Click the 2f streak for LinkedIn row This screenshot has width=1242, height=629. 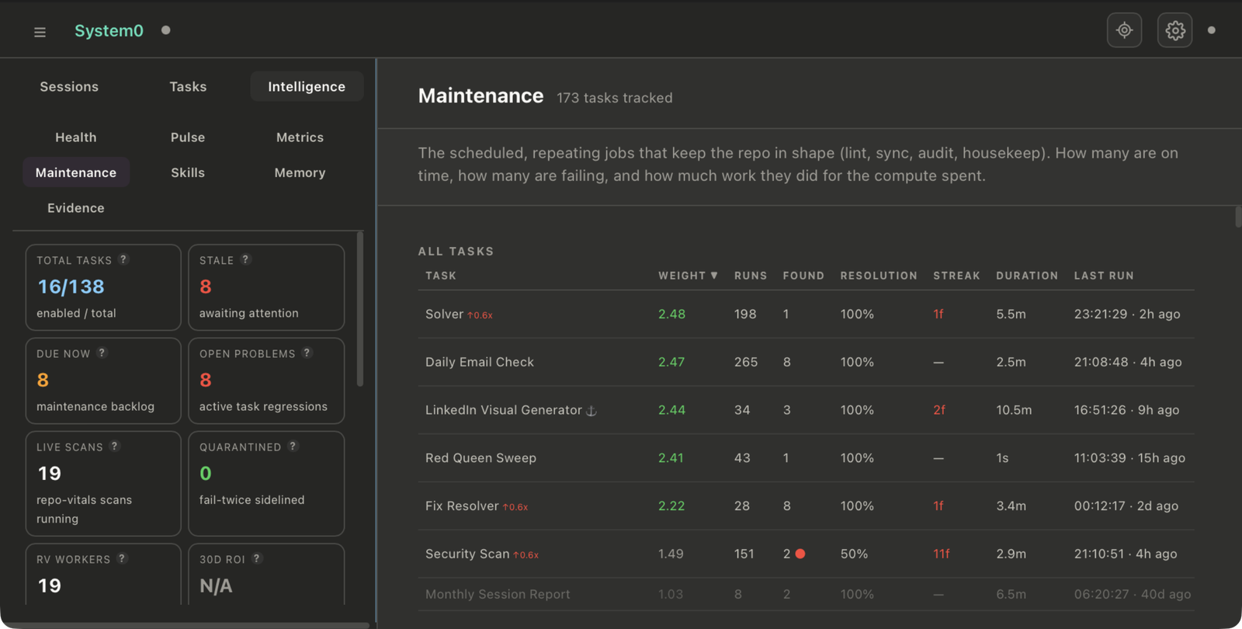click(x=939, y=410)
